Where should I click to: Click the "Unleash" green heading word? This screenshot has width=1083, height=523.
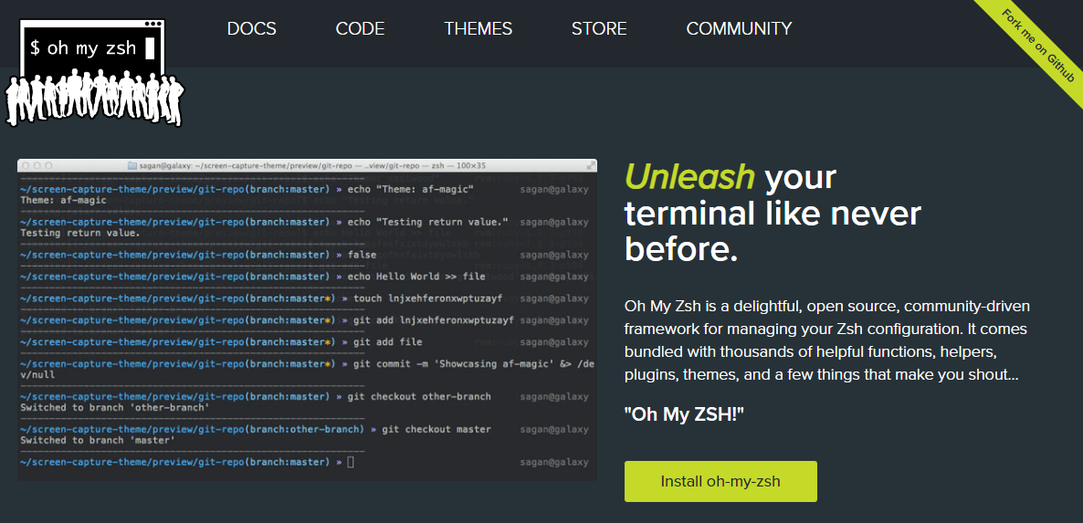(x=689, y=177)
